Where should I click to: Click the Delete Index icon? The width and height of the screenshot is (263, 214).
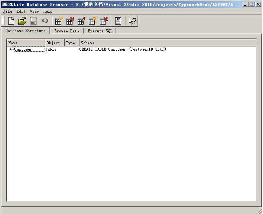(x=104, y=21)
